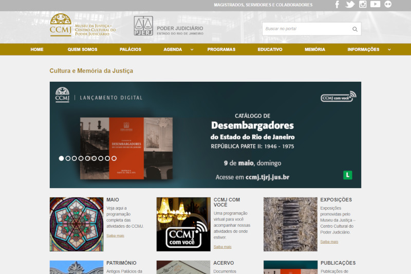This screenshot has height=274, width=411.
Task: Click the PATRIMÔNIO heading
Action: coord(121,263)
